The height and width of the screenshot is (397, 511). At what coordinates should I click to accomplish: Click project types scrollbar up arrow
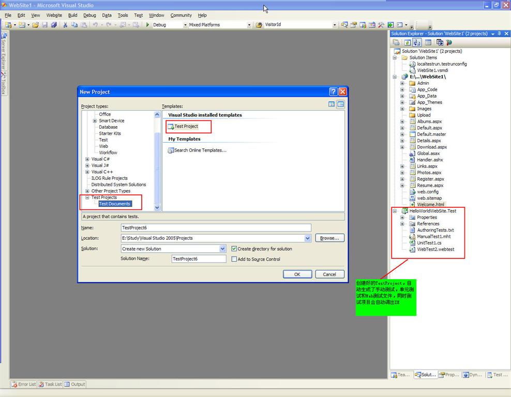pos(157,114)
